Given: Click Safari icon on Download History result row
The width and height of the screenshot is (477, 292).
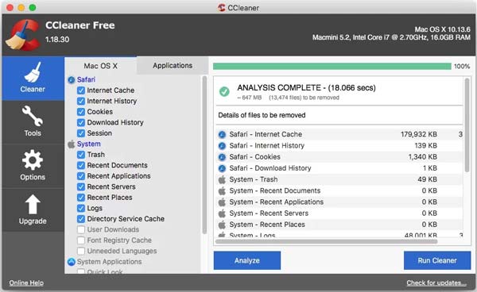Looking at the screenshot, I should (222, 168).
